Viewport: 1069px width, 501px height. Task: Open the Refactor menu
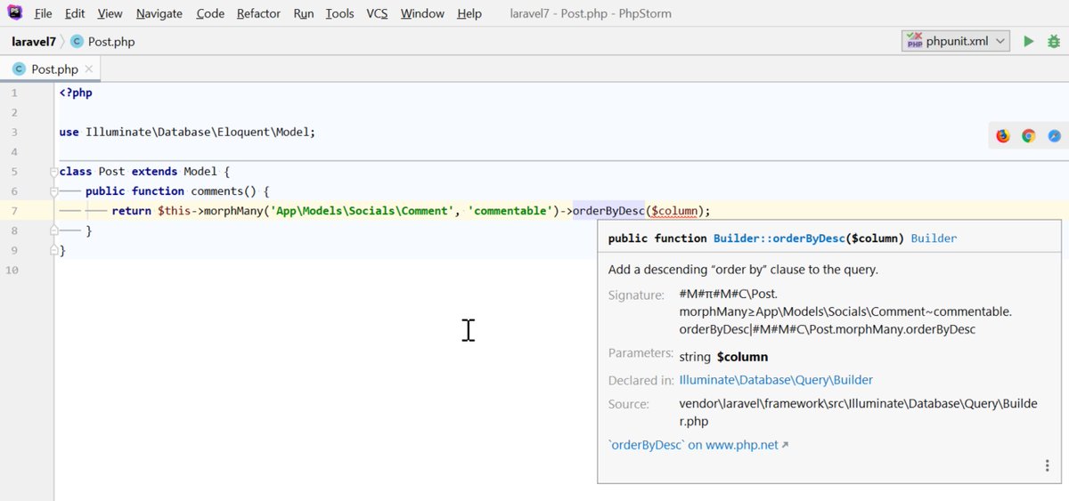[x=258, y=13]
